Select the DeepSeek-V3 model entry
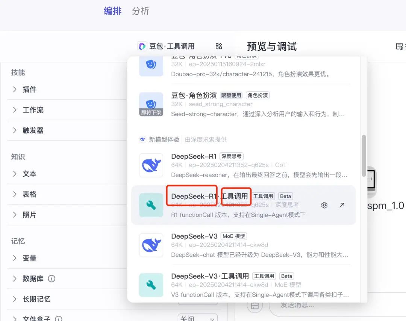 click(226, 245)
